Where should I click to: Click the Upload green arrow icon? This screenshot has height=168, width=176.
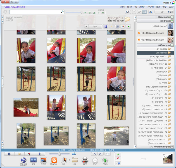click(105, 160)
